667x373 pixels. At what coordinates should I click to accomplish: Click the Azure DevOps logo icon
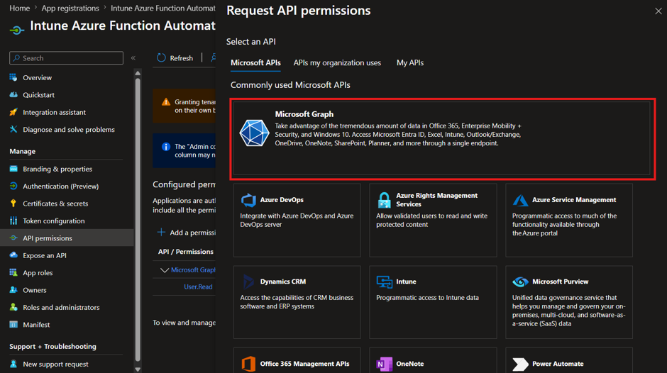(248, 200)
